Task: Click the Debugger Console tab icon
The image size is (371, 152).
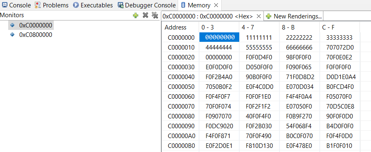Action: coord(121,5)
